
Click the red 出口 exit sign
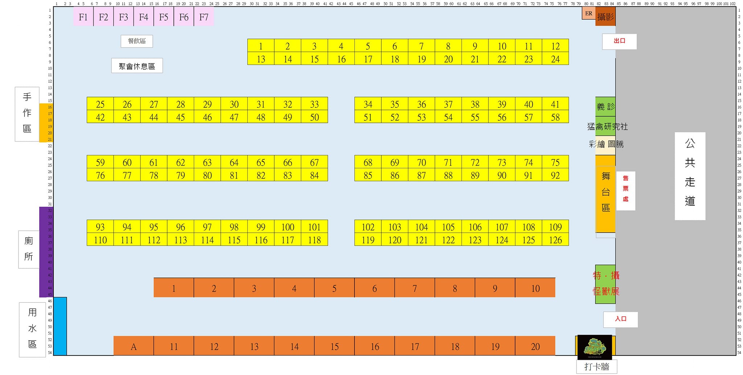tap(619, 41)
